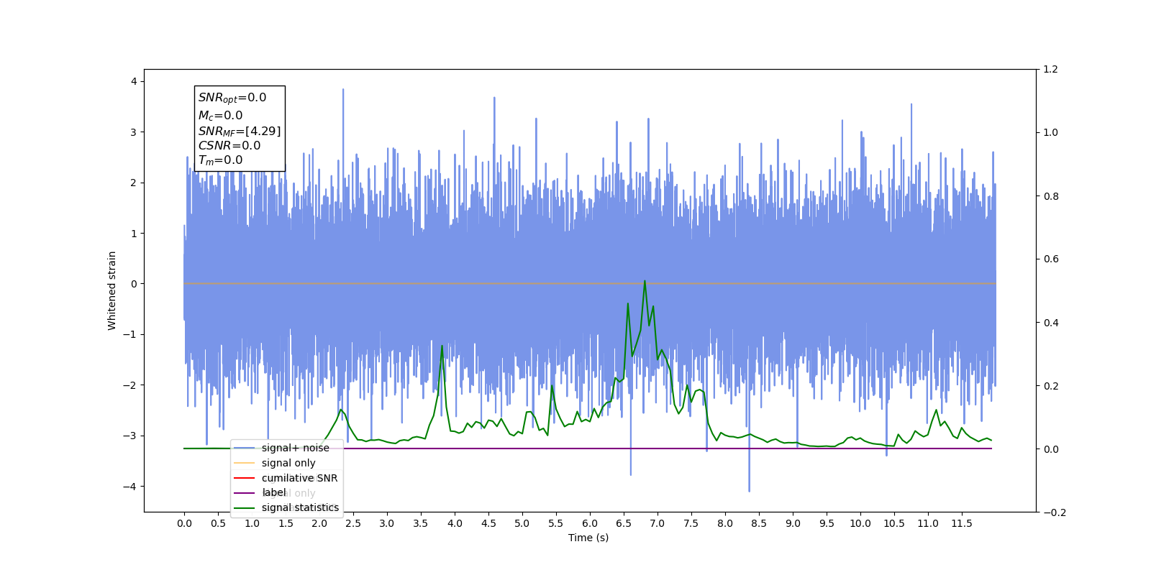1151x575 pixels.
Task: Click the x-axis tick label 0.0
Action: point(184,523)
